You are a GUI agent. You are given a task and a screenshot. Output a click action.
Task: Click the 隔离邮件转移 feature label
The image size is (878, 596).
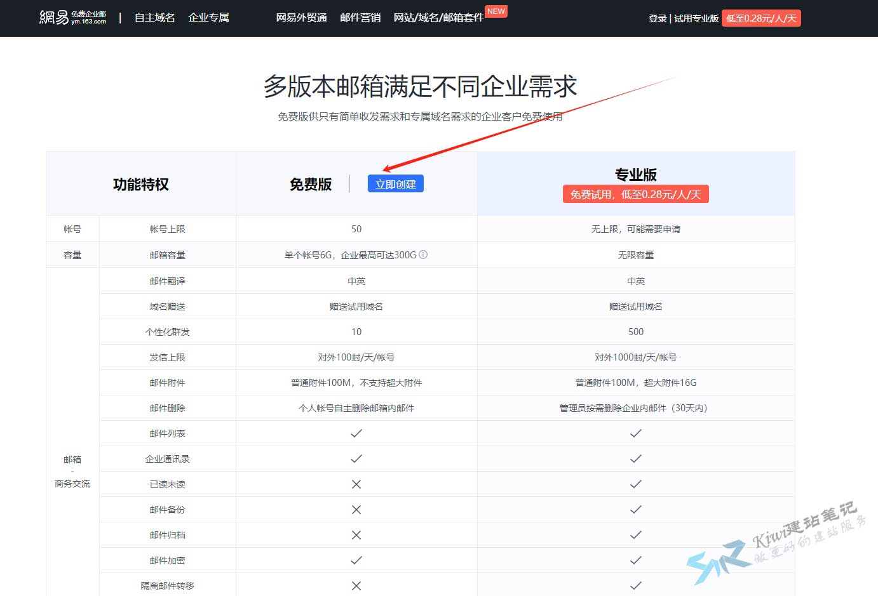168,586
